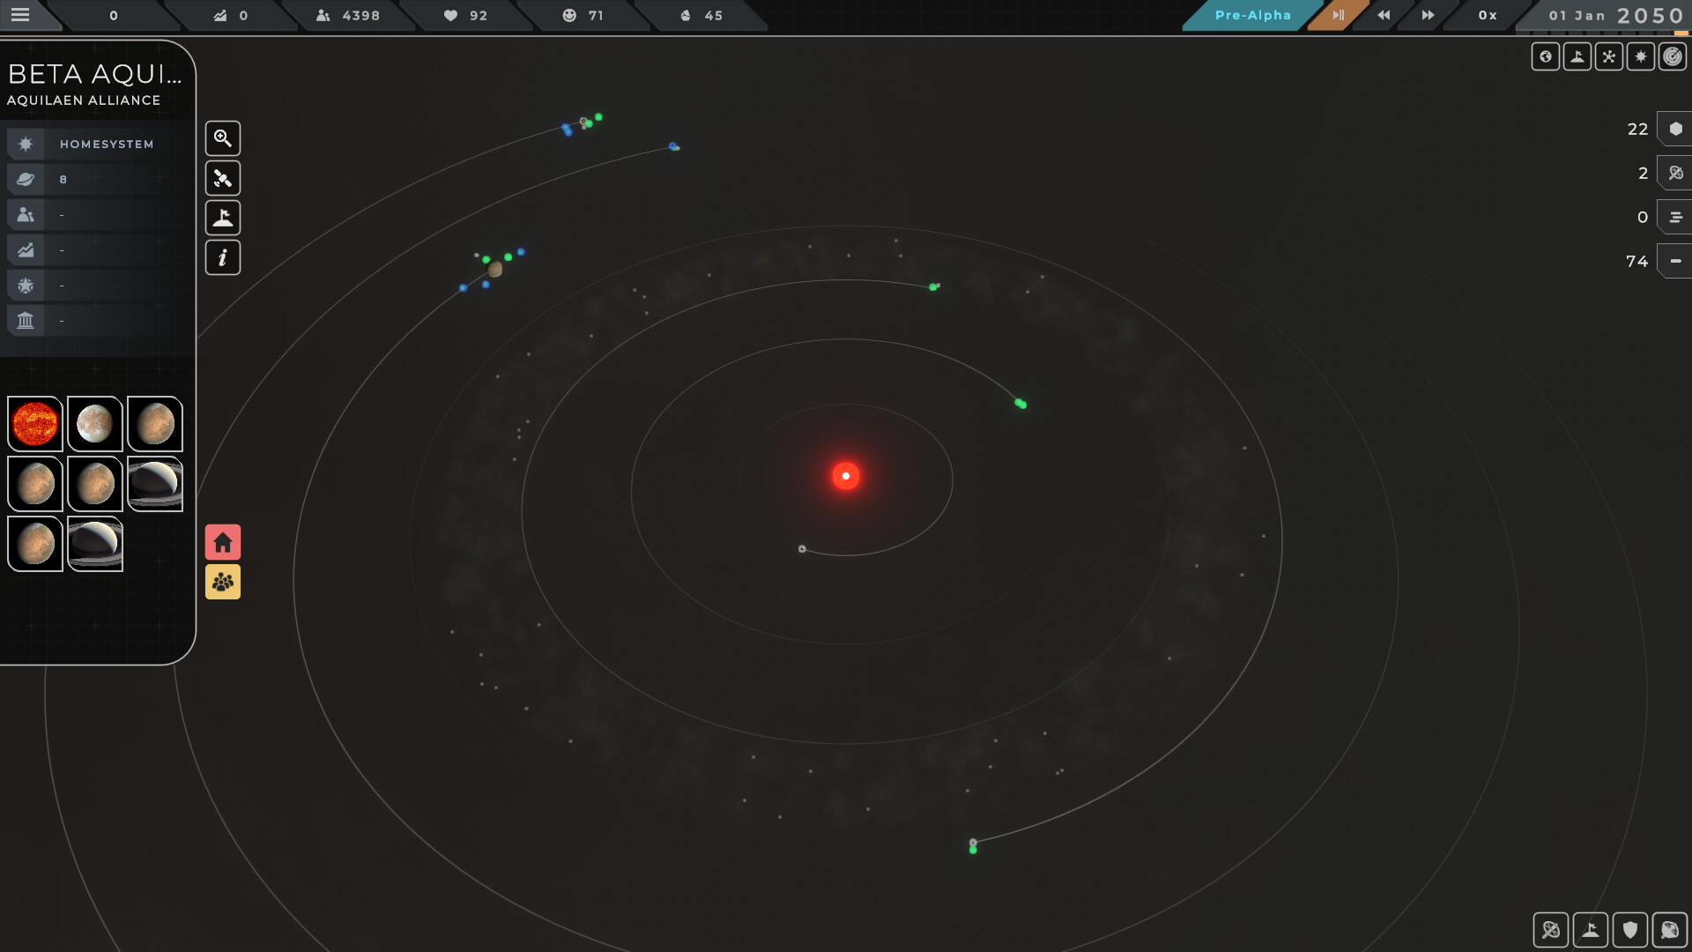This screenshot has height=952, width=1692.
Task: Click the bottom-right space station button
Action: coord(1551,930)
